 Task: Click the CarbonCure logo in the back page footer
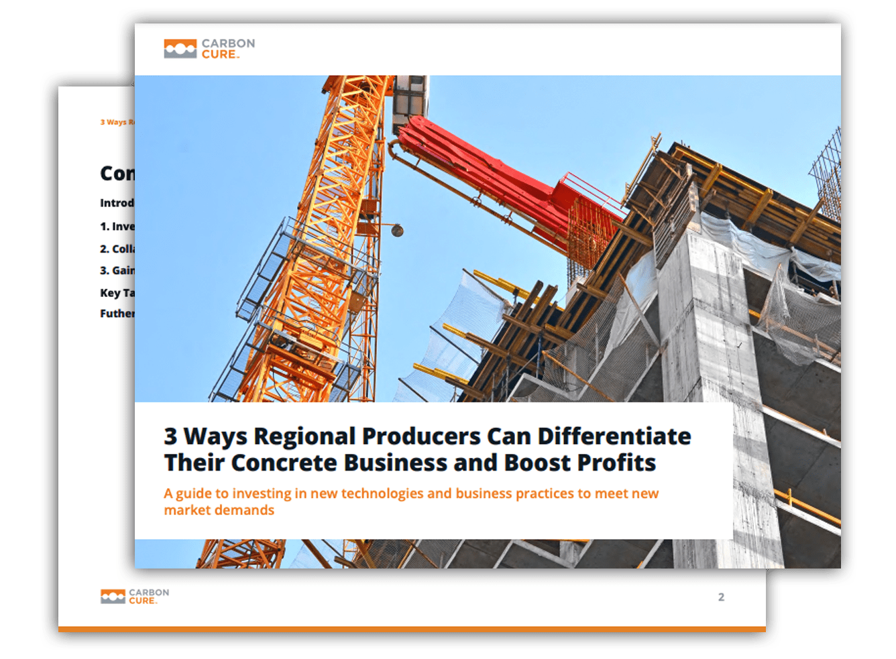[x=135, y=597]
